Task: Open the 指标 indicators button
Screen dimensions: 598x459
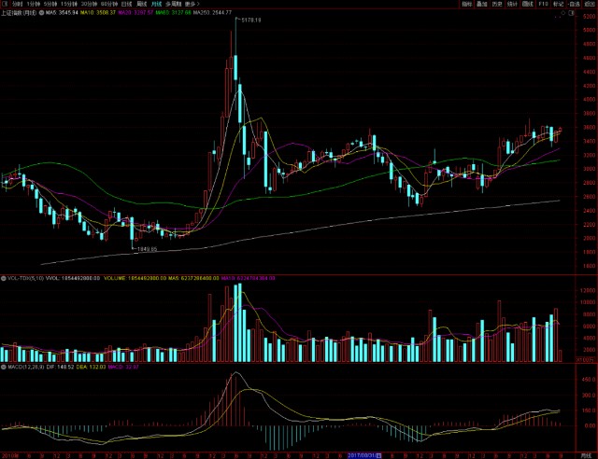Action: [x=467, y=4]
